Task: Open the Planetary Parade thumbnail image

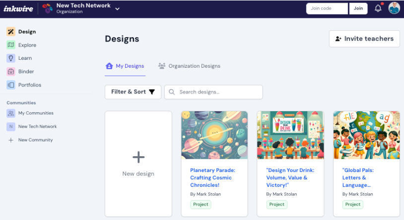Action: click(x=214, y=135)
